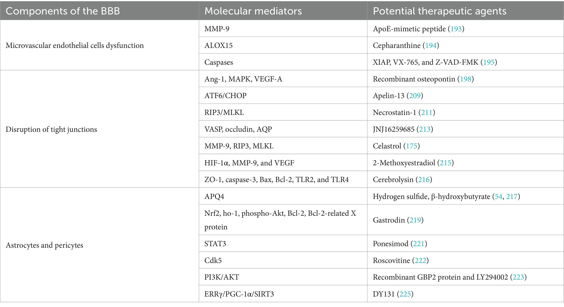Click reference 223 after LY294002

pos(518,277)
